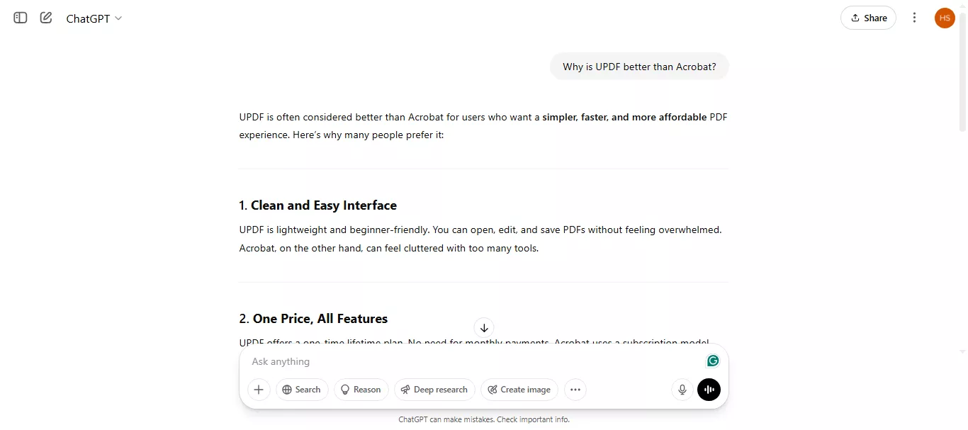Start voice mode with waveform button
968x430 pixels.
(709, 390)
